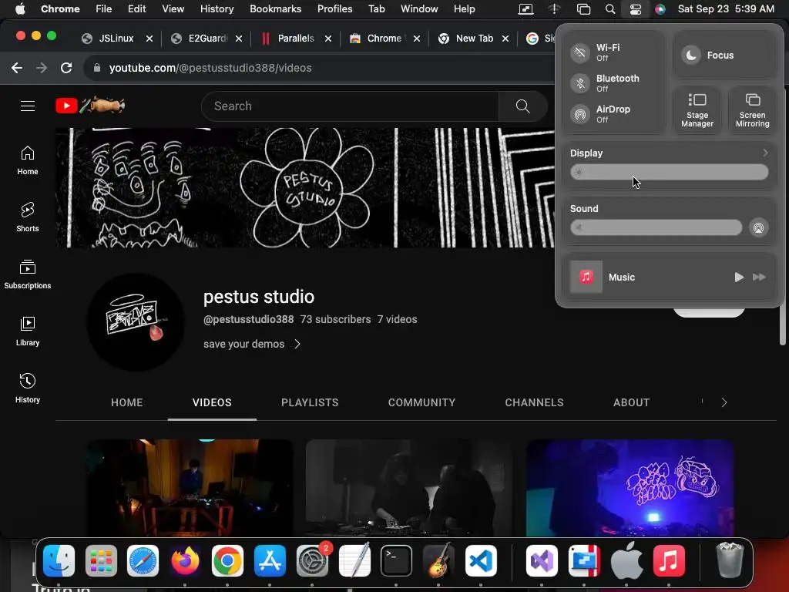Toggle Bluetooth in Control Center
This screenshot has height=592, width=789.
(580, 83)
